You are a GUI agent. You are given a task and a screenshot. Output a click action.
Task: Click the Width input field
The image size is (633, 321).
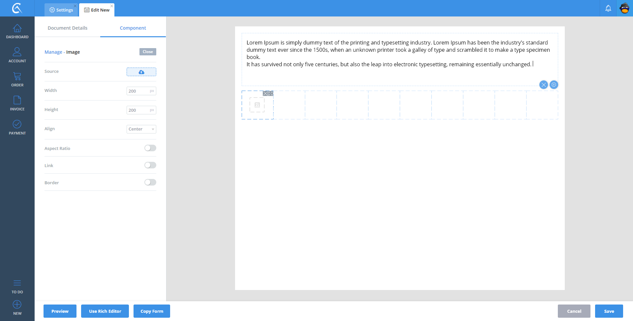click(x=138, y=91)
